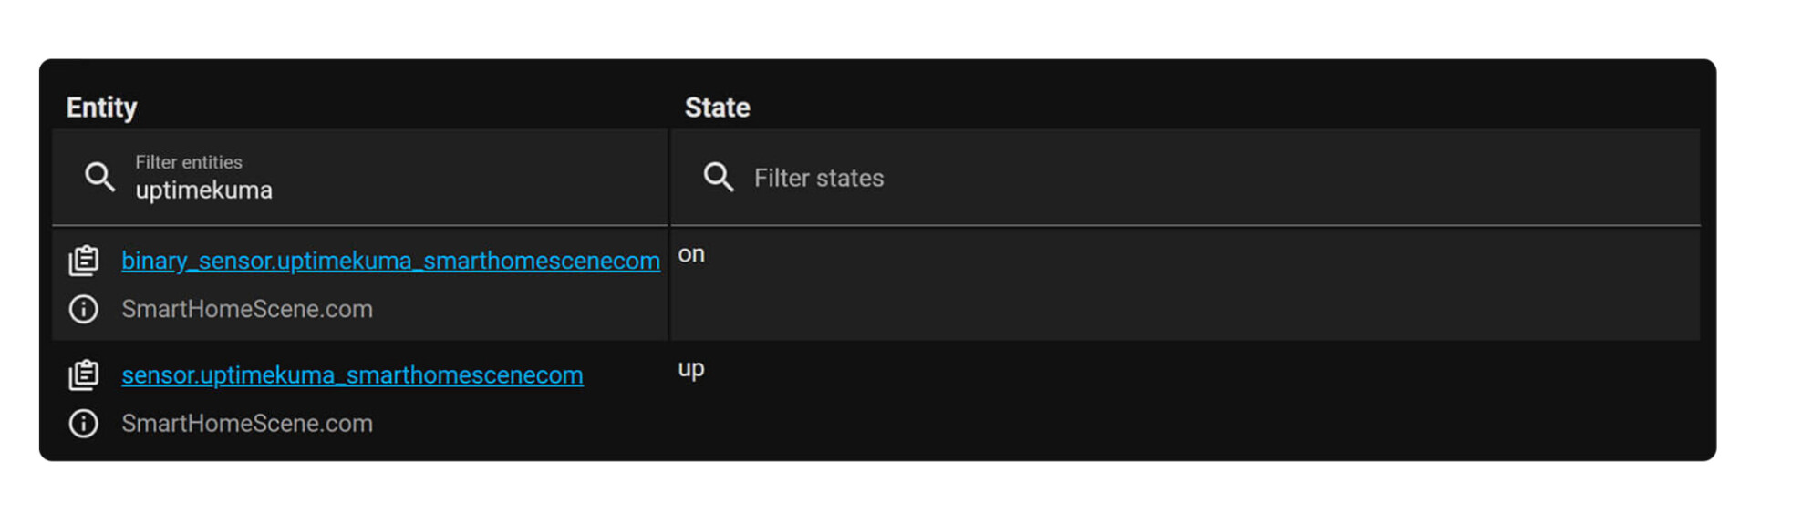Click the search icon in Filter states
The height and width of the screenshot is (513, 1812).
719,177
